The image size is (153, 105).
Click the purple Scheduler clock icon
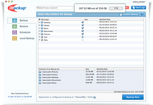point(14,32)
